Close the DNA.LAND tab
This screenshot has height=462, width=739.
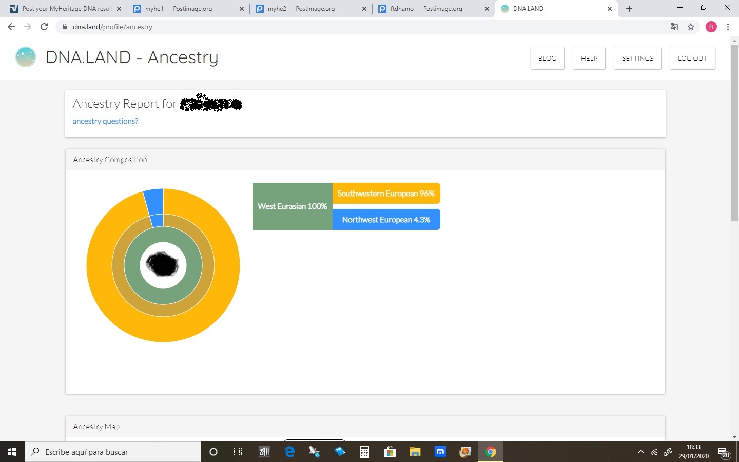click(x=610, y=9)
